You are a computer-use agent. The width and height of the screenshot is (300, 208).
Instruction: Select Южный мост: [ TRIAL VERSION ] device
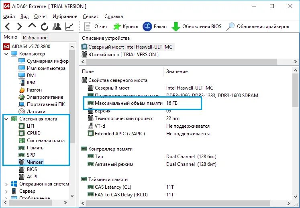pos(120,55)
